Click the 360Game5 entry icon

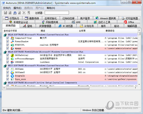pyautogui.click(x=12, y=73)
